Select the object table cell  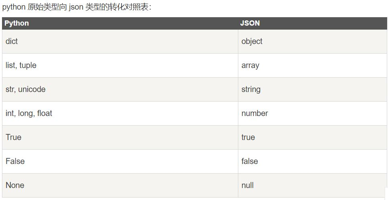[x=313, y=42]
